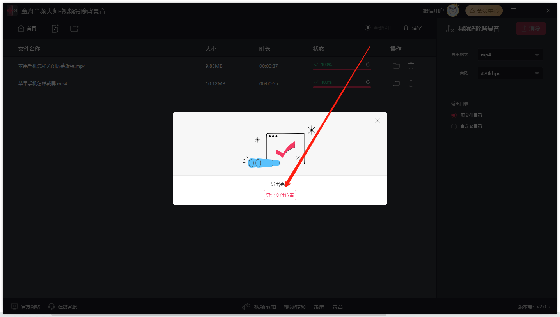Image resolution: width=560 pixels, height=317 pixels.
Task: Open folder for 苹果手机怎样截屏.mp4
Action: [396, 83]
